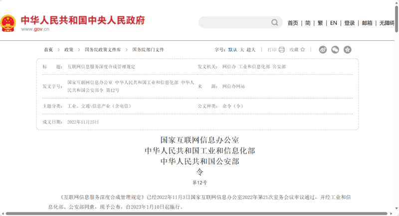Open 国务院政策文件库 breadcrumb link
Image resolution: width=399 pixels, height=216 pixels.
103,50
